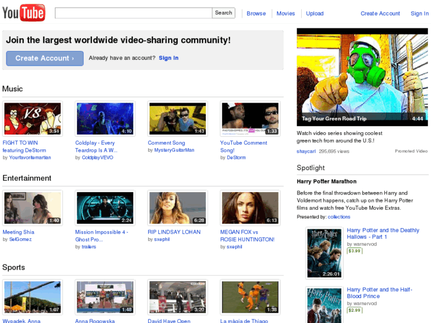Open the FIGHT TO WIN video thumbnail
Screen dimensions: 431x323
pyautogui.click(x=32, y=119)
